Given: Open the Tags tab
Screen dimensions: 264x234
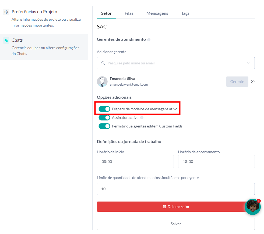Looking at the screenshot, I should click(185, 13).
